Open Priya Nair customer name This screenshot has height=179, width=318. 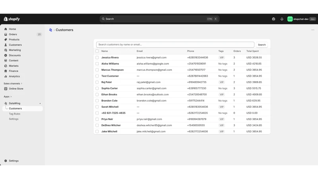coord(107,119)
